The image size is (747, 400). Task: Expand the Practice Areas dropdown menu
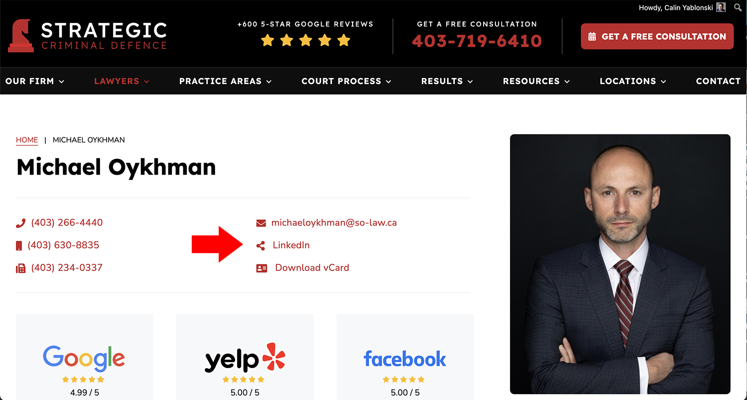pos(226,81)
